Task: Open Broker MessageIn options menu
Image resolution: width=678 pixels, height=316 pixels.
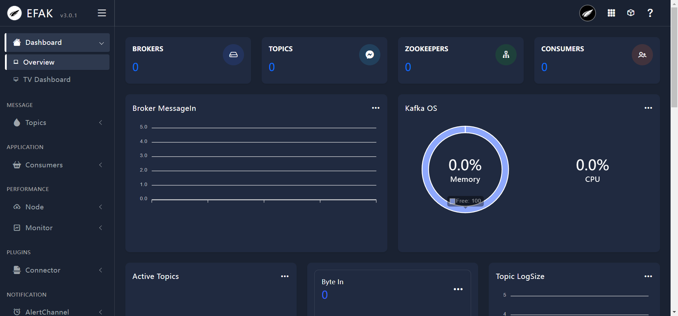Action: point(376,108)
